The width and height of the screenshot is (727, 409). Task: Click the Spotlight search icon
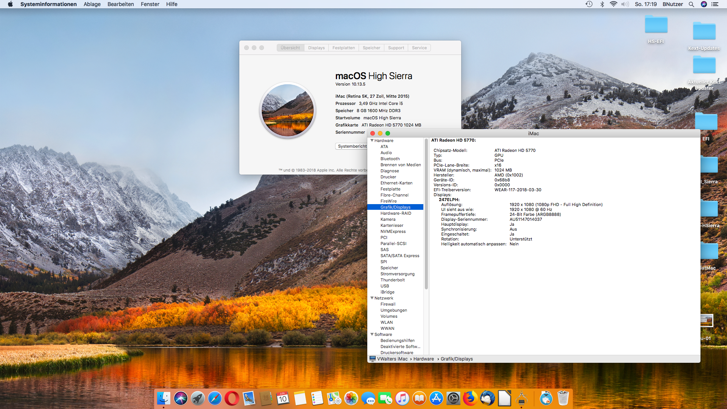[x=691, y=4]
